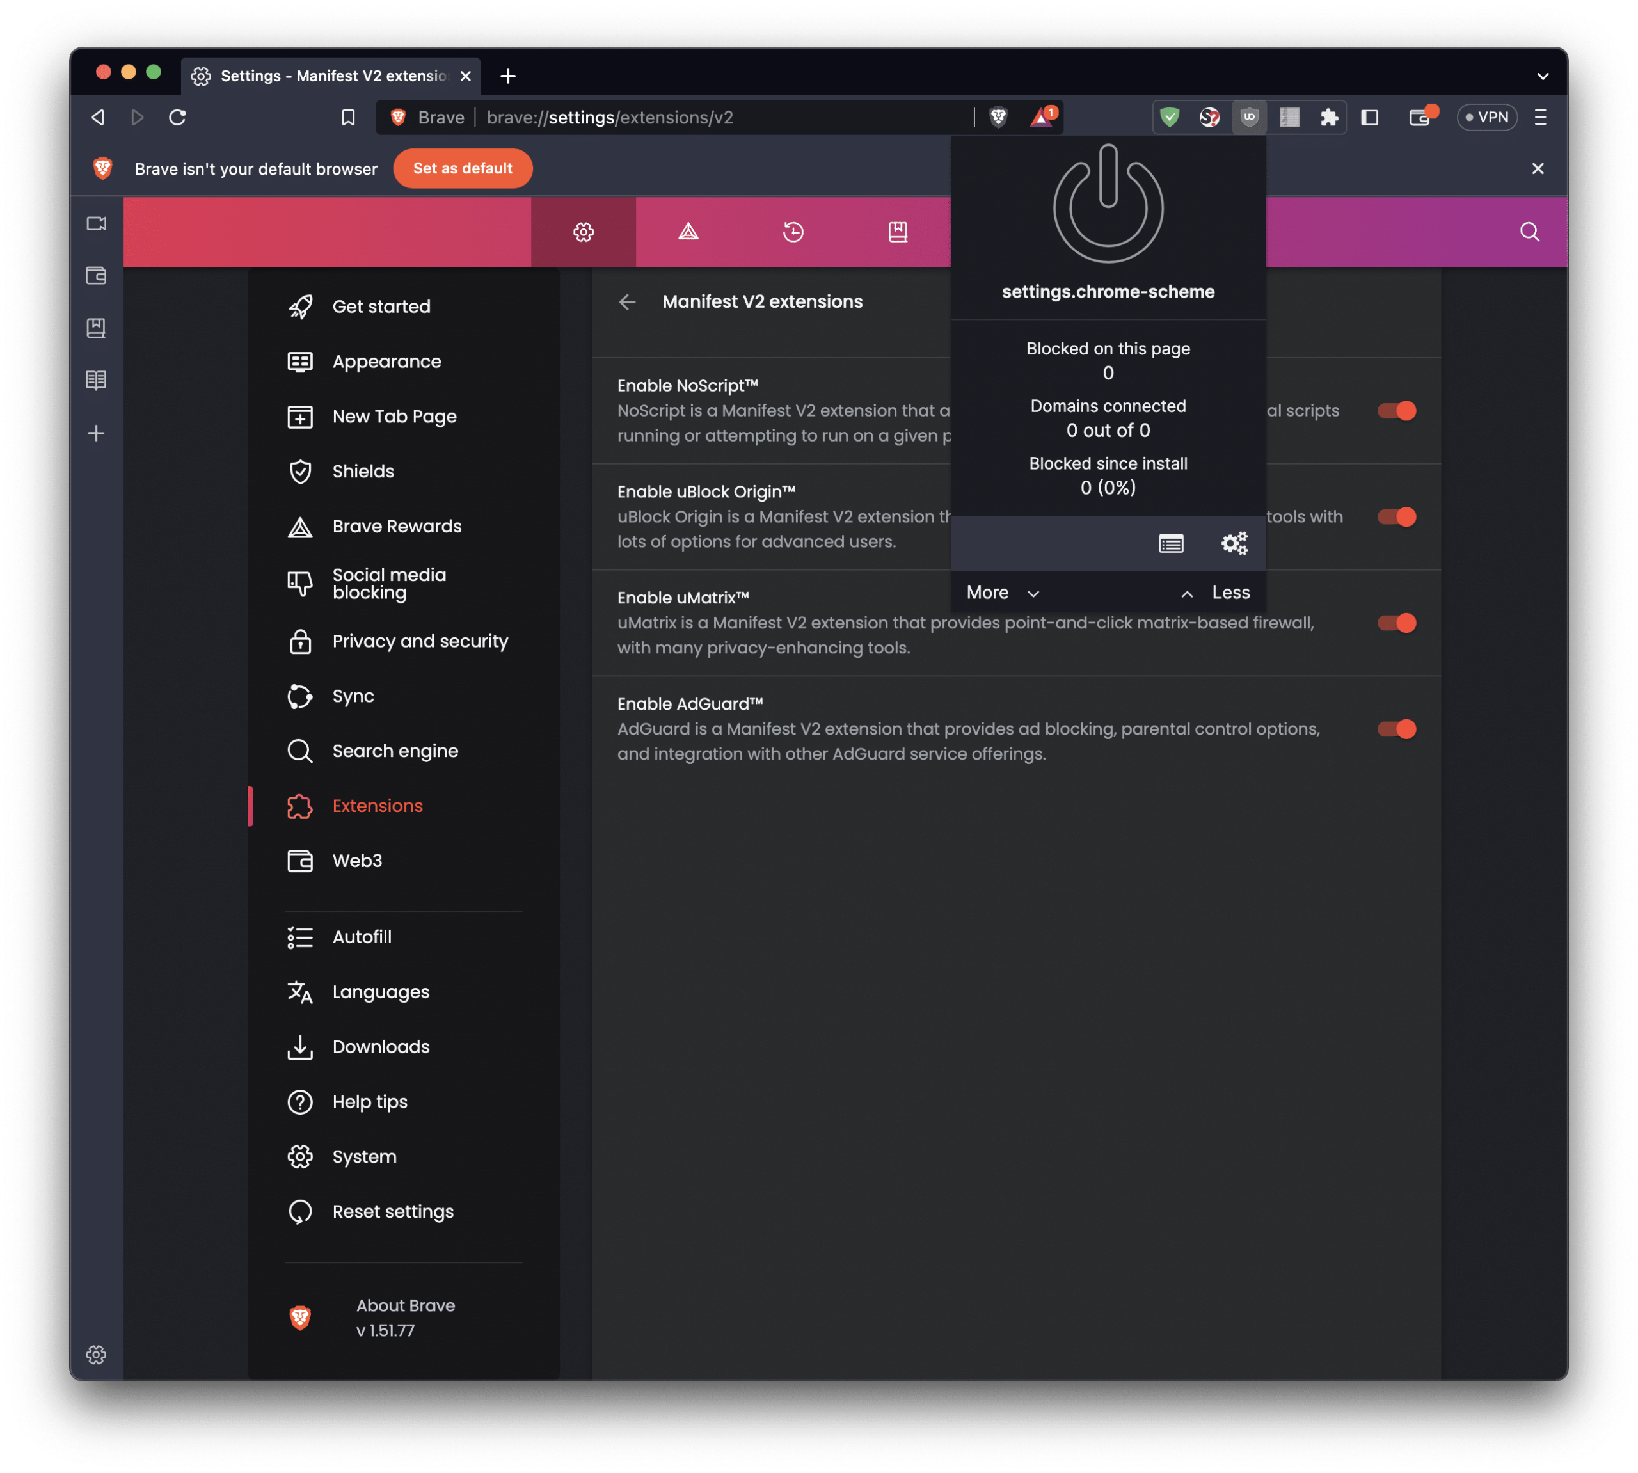The width and height of the screenshot is (1638, 1473).
Task: Open the tab list dropdown chevron
Action: [x=1543, y=76]
